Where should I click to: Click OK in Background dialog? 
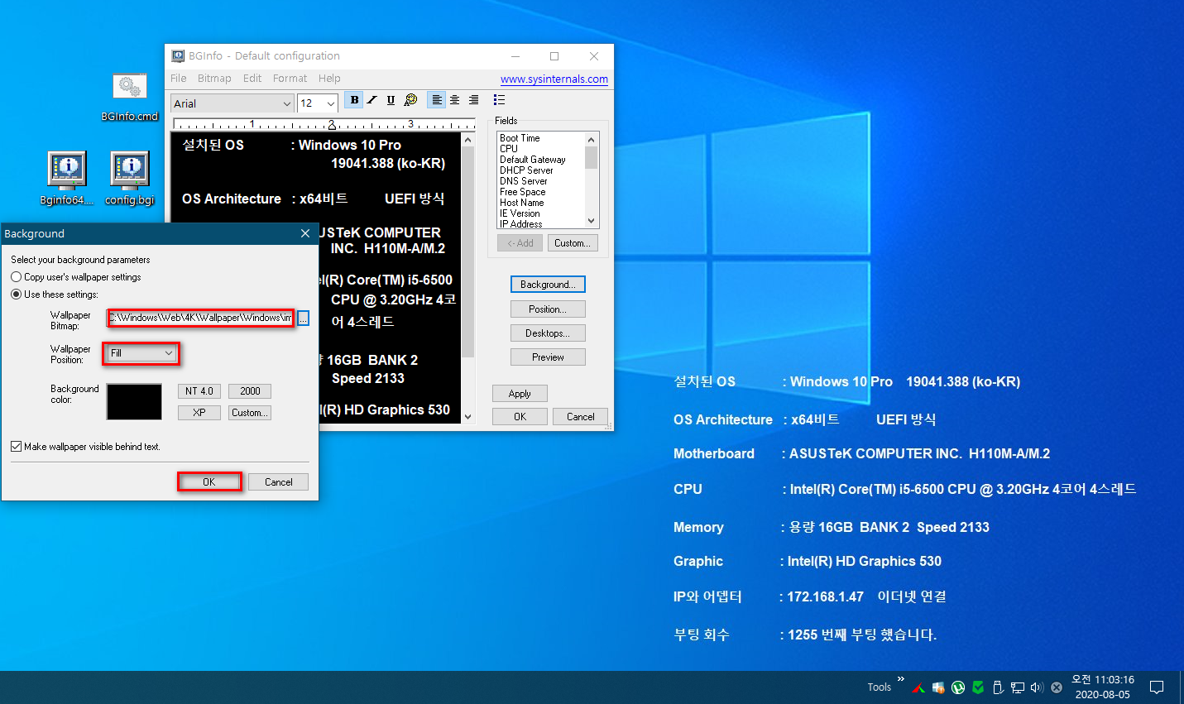[x=209, y=482]
